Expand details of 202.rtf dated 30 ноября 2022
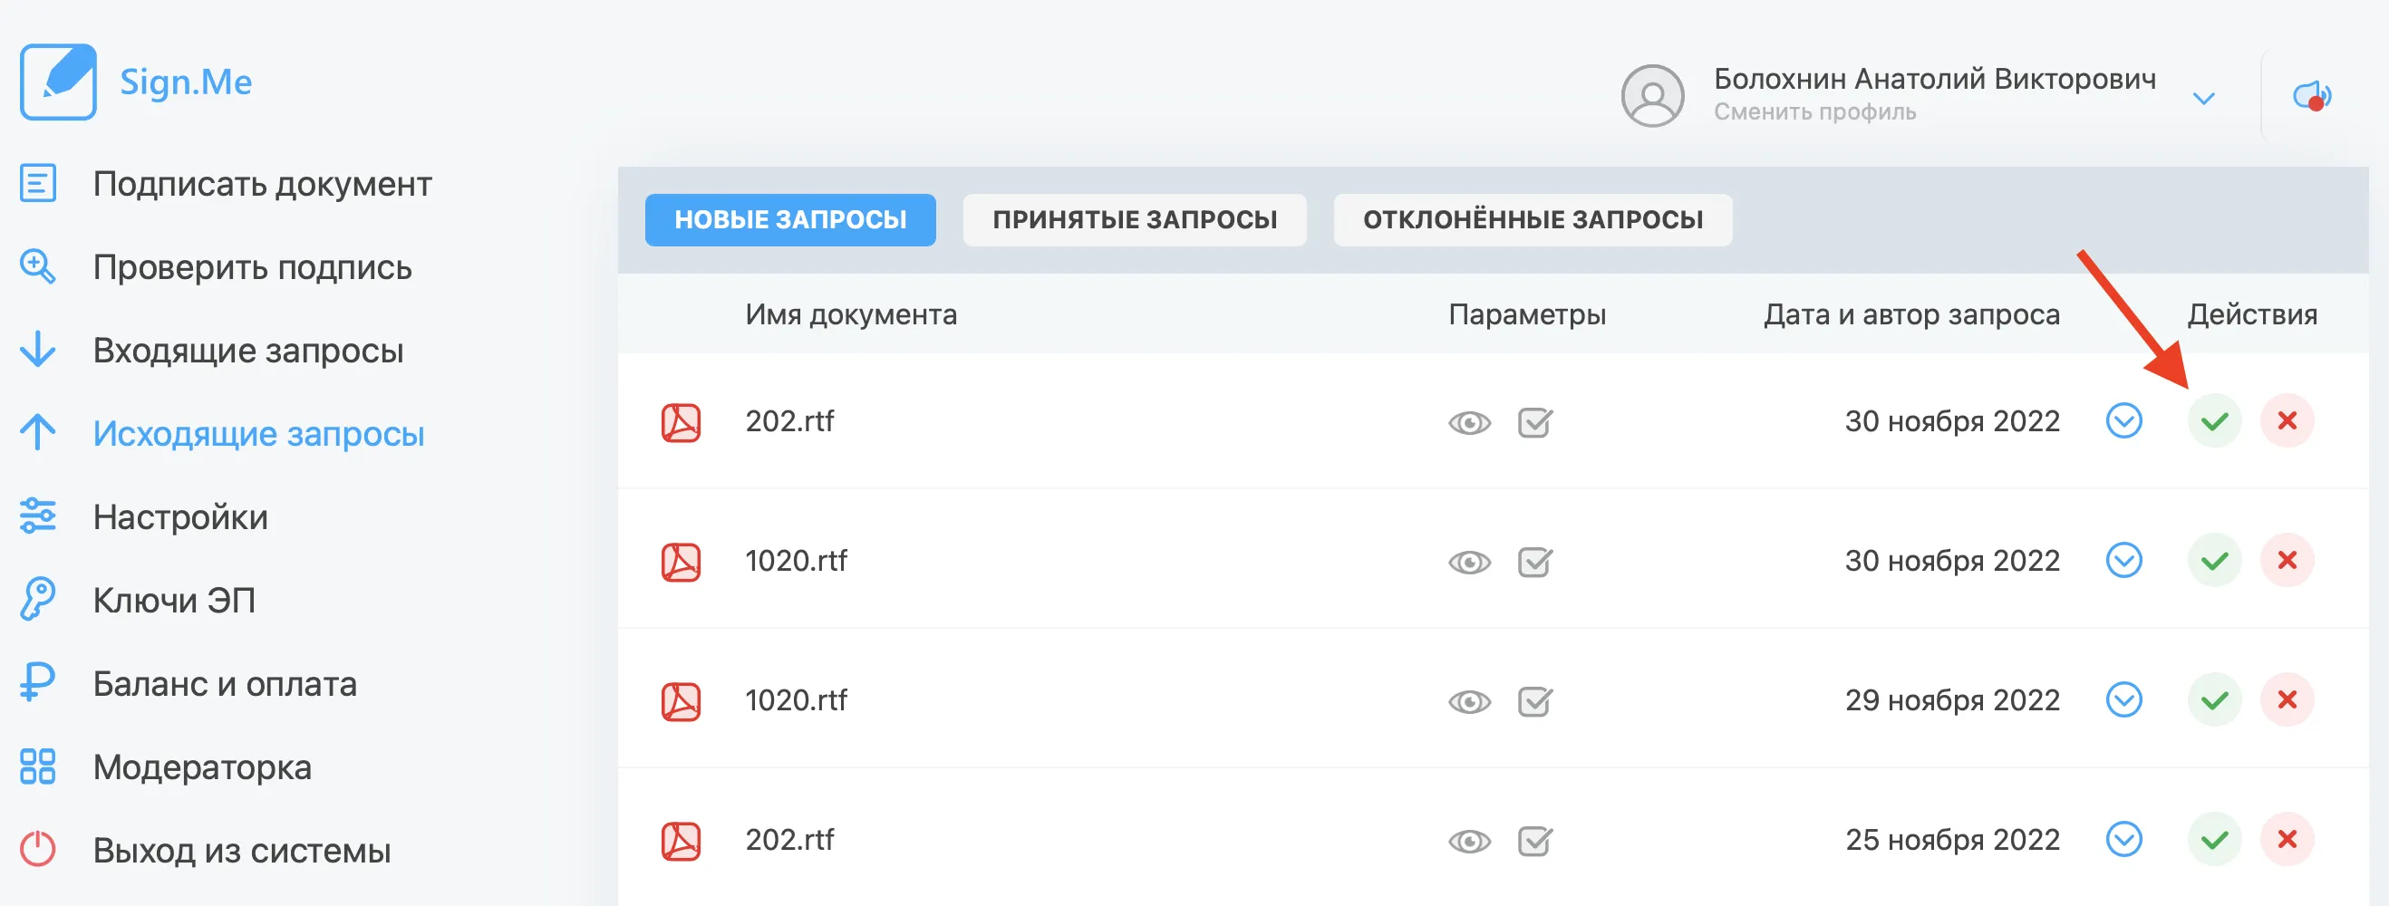2389x906 pixels. click(x=2123, y=420)
